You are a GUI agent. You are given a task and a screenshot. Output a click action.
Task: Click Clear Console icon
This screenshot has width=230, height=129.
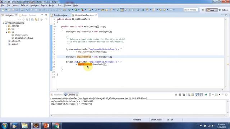pyautogui.click(x=189, y=95)
